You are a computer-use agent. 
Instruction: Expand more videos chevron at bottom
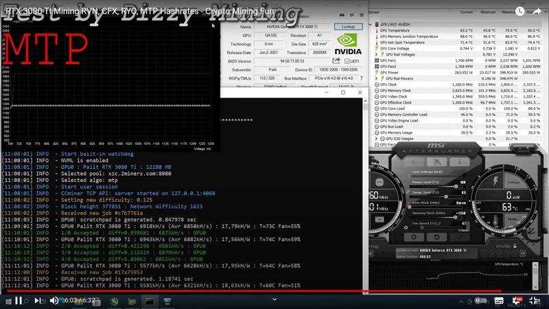tap(274, 299)
